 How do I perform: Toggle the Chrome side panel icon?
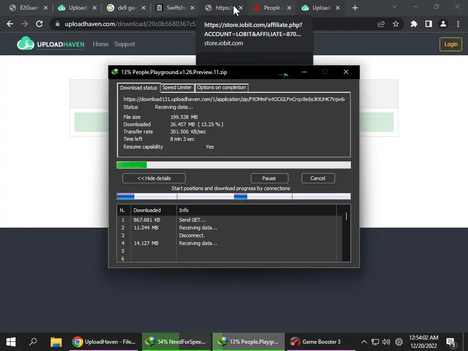tap(429, 24)
